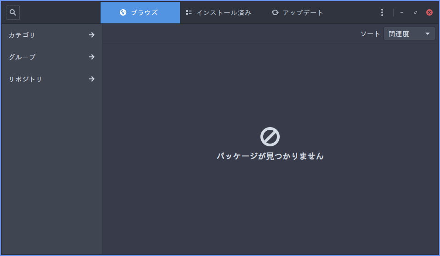440x256 pixels.
Task: Switch to the ブラウズ tab
Action: [140, 13]
